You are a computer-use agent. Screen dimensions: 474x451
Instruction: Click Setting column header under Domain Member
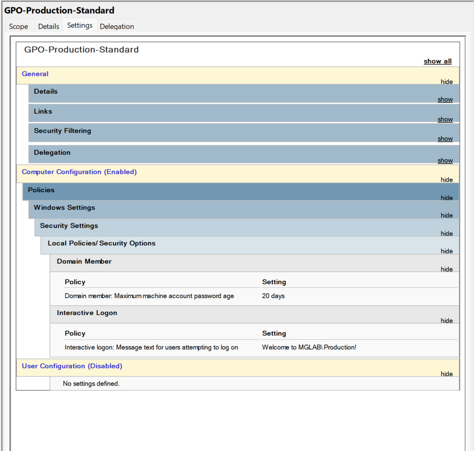pyautogui.click(x=274, y=282)
